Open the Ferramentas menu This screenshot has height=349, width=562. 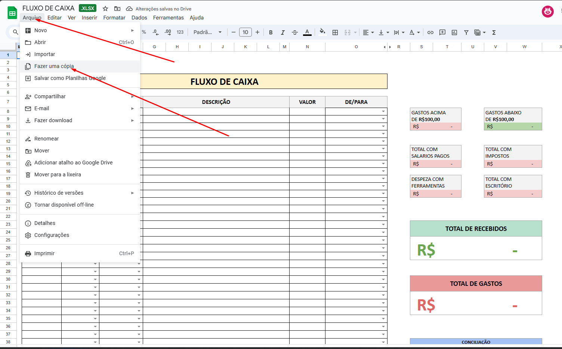coord(169,18)
